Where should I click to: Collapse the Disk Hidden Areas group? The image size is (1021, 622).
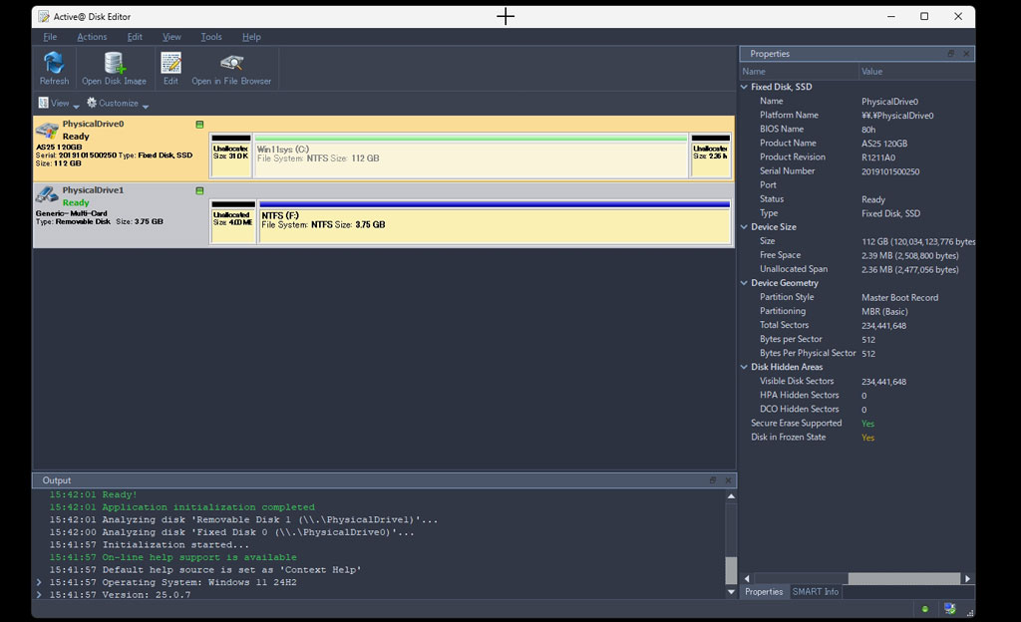pyautogui.click(x=744, y=367)
